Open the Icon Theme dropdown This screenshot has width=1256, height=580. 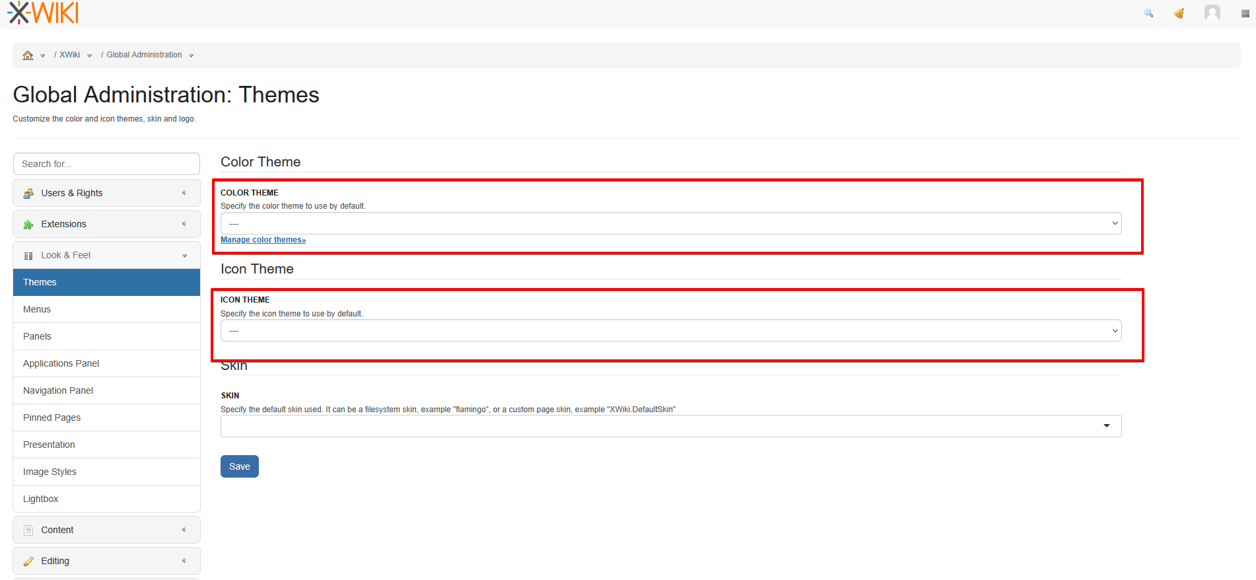click(671, 330)
